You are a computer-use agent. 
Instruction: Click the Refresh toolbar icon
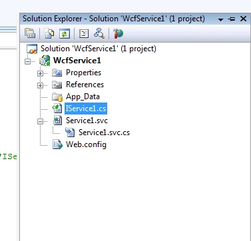(x=65, y=34)
